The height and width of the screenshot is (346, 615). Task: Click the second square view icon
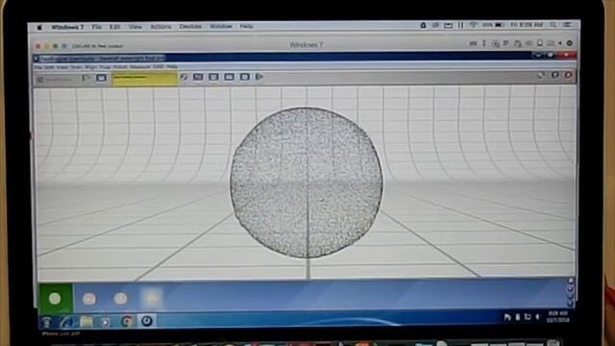(x=213, y=77)
